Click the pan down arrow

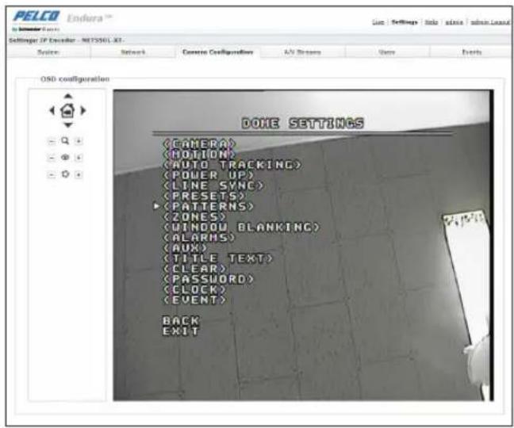pos(68,124)
